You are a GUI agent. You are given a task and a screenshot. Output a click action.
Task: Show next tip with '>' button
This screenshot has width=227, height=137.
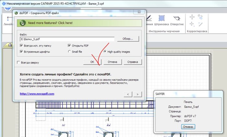(x=137, y=94)
